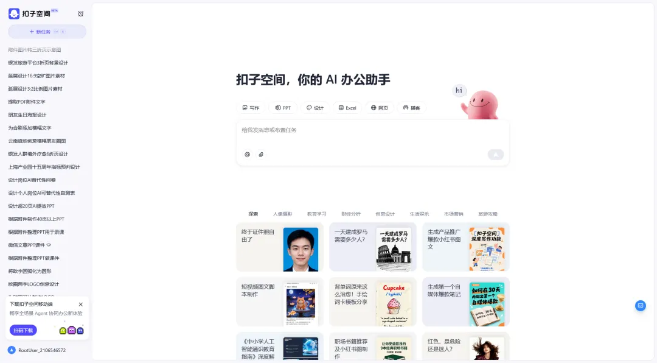
Task: Open task 朋友生日海报设计
Action: pyautogui.click(x=27, y=115)
